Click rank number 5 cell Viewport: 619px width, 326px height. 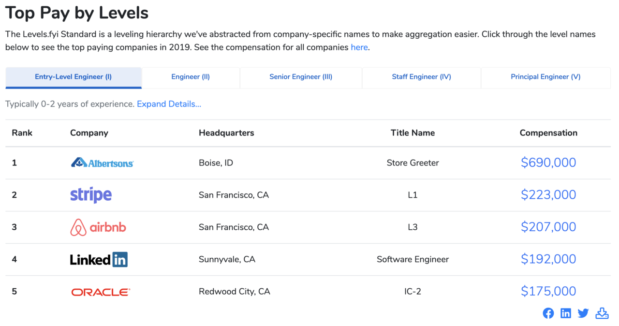pyautogui.click(x=14, y=292)
